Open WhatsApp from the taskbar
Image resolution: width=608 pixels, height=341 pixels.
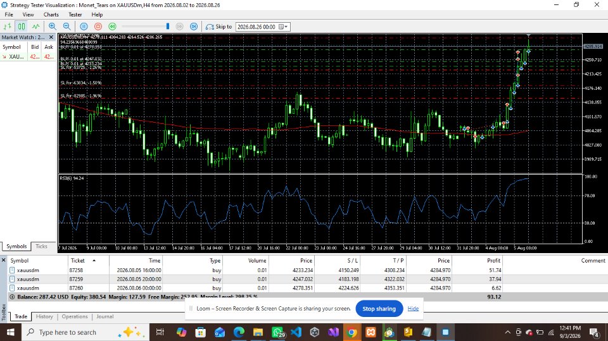pyautogui.click(x=277, y=332)
